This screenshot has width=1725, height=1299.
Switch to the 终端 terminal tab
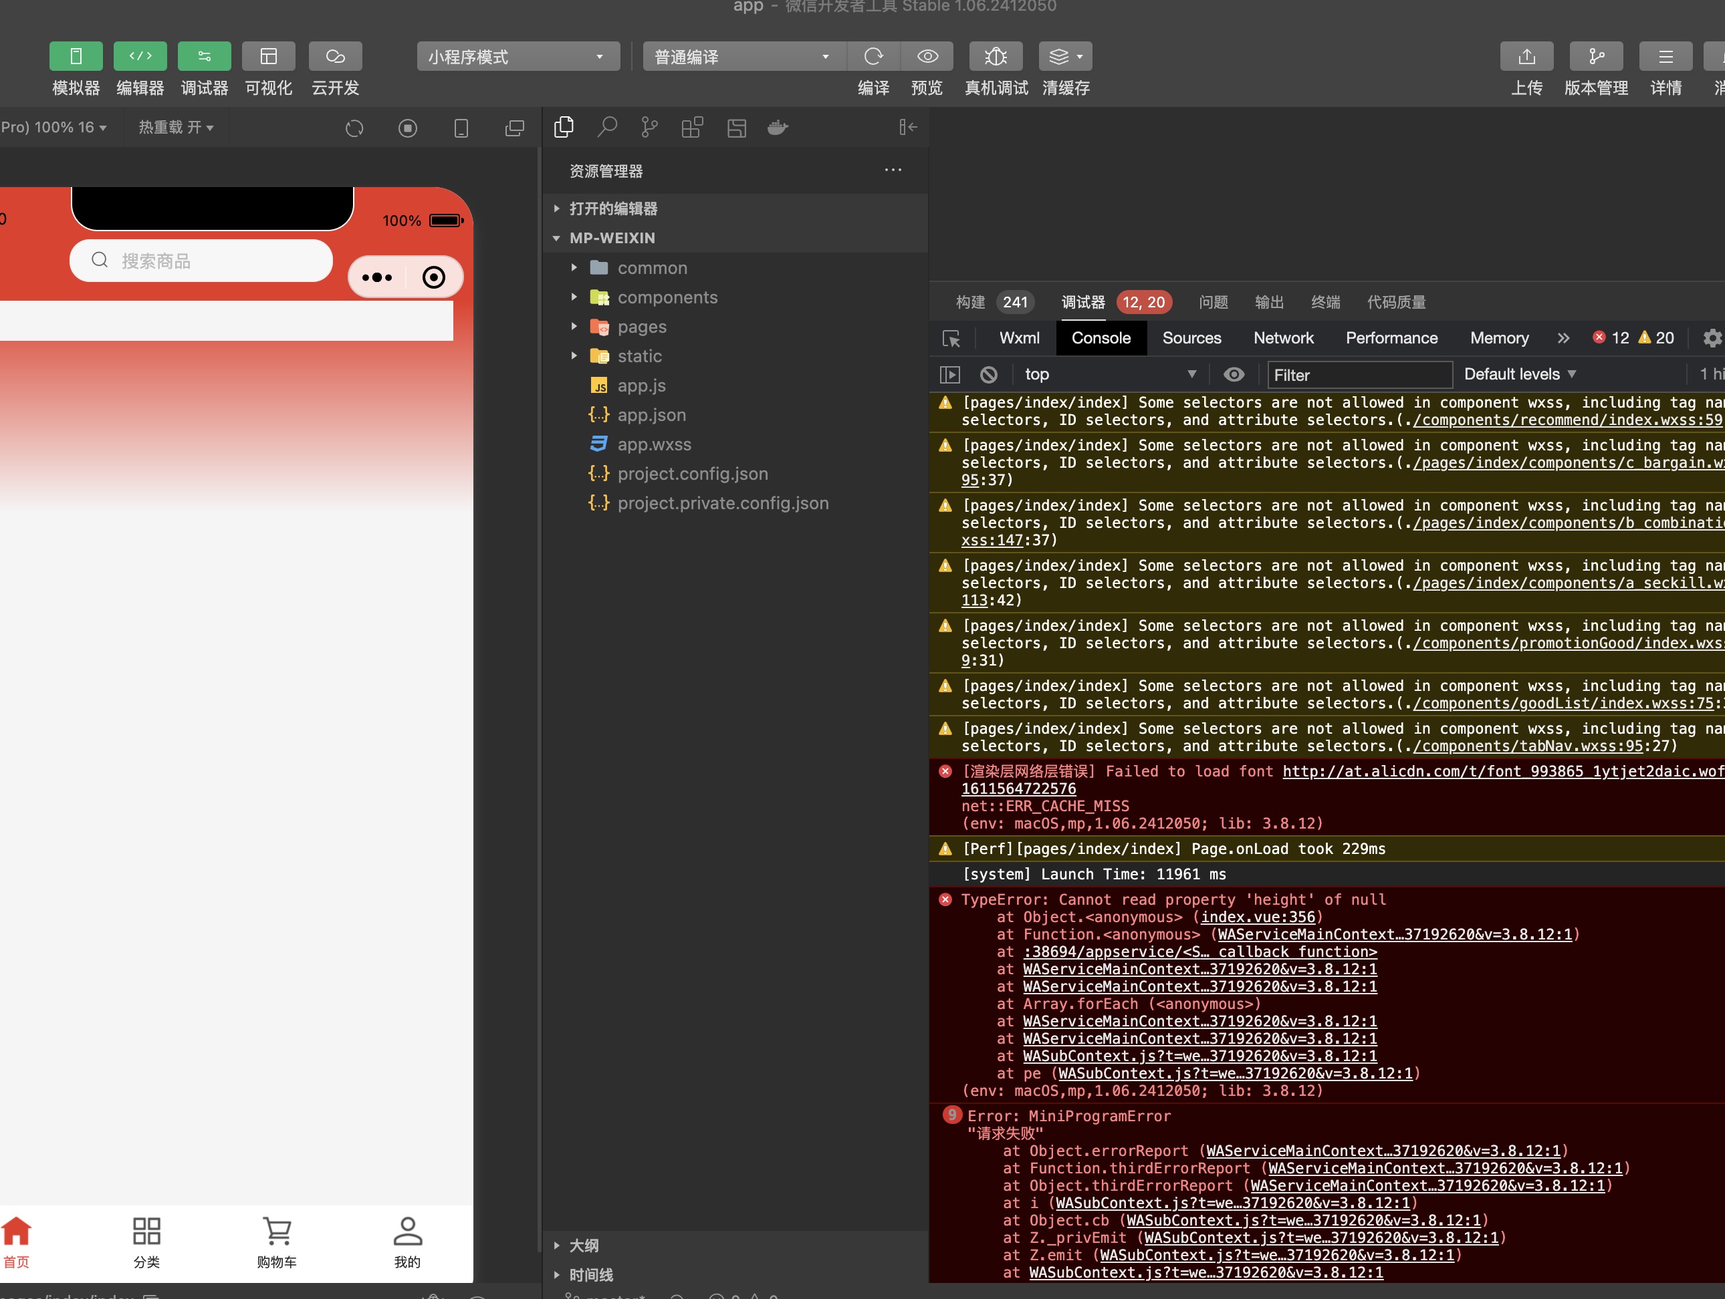[x=1326, y=301]
